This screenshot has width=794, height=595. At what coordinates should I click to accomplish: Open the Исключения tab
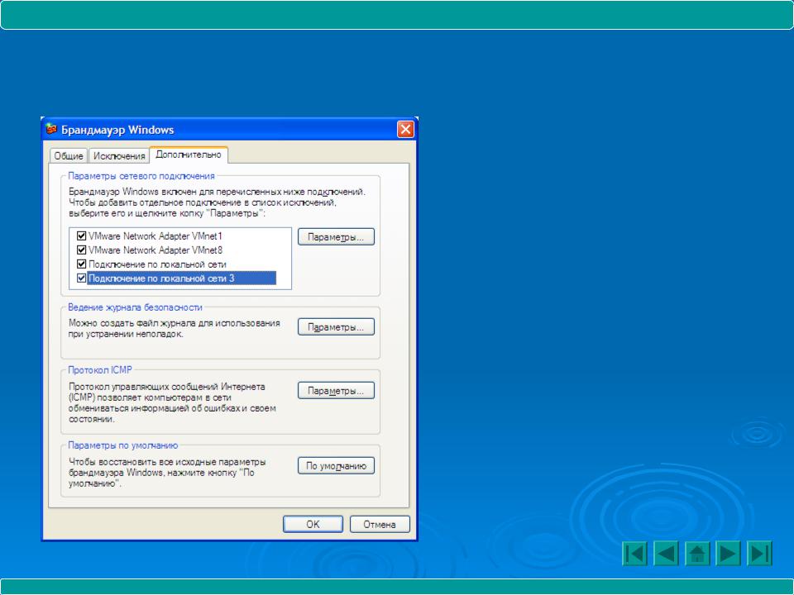[119, 156]
